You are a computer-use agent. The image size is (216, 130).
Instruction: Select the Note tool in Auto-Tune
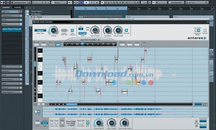coord(77,44)
